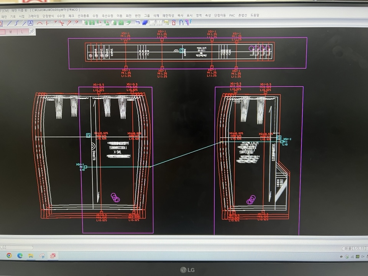Toggle the L size button
This screenshot has height=276, width=368.
(22, 32)
